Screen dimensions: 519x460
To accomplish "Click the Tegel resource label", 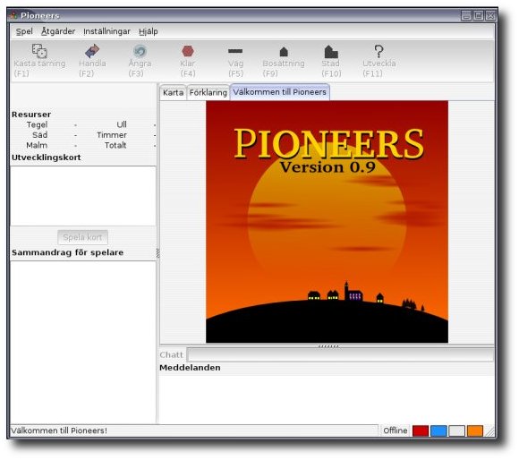I will [x=37, y=124].
